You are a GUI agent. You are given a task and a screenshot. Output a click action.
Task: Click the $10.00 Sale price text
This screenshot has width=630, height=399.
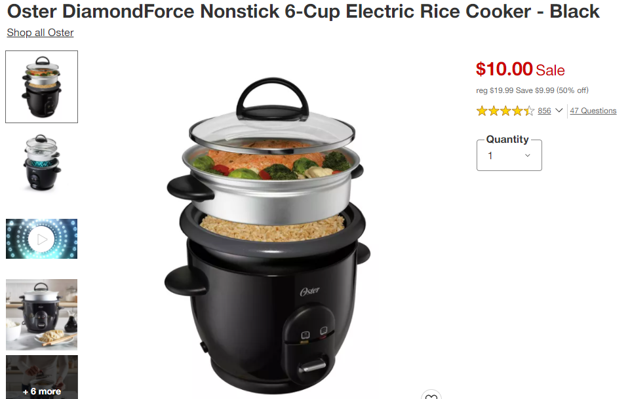click(521, 69)
